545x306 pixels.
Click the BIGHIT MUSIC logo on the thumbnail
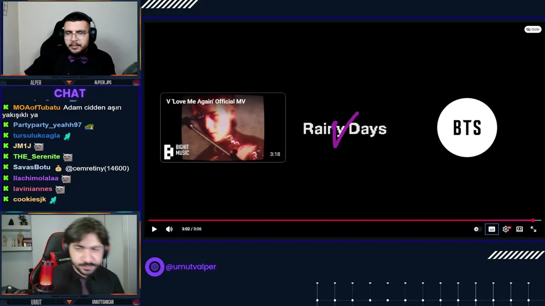176,151
